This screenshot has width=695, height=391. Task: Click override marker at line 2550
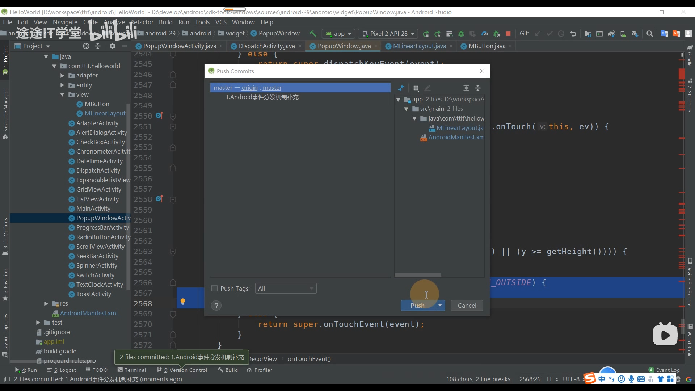159,115
